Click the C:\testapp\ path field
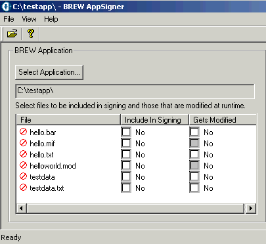This screenshot has height=244, width=266. [135, 91]
